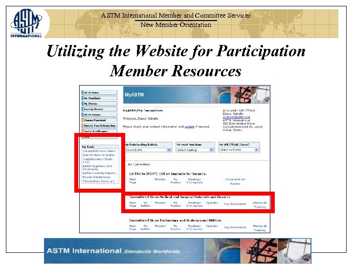Click the 'update' contact information link

189,127
